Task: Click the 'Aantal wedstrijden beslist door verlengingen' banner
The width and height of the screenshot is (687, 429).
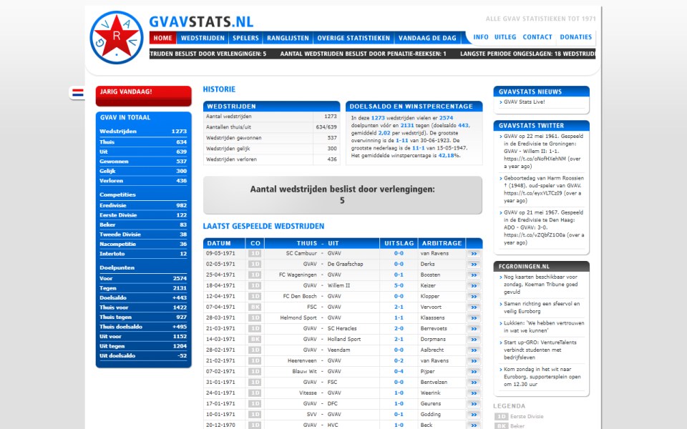Action: click(343, 195)
